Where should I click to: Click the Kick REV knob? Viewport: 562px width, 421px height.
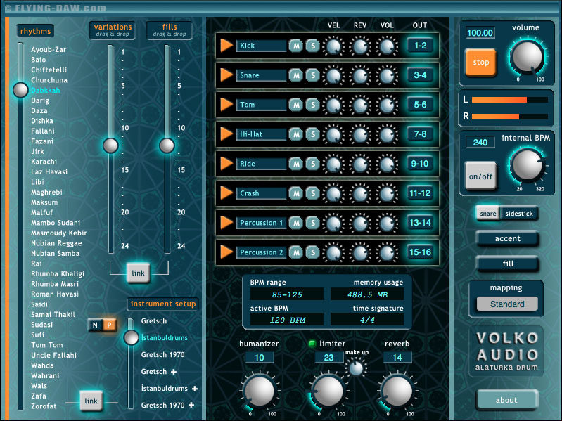pos(360,46)
